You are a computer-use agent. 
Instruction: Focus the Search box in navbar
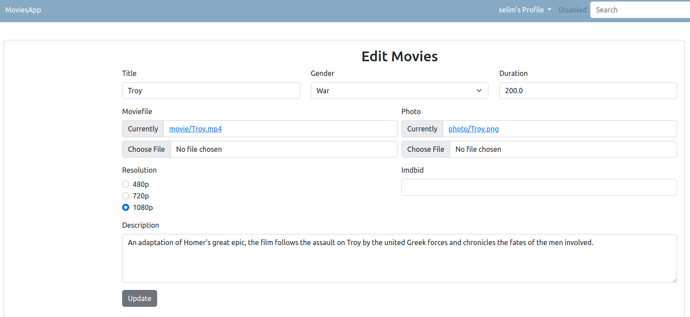pyautogui.click(x=640, y=10)
